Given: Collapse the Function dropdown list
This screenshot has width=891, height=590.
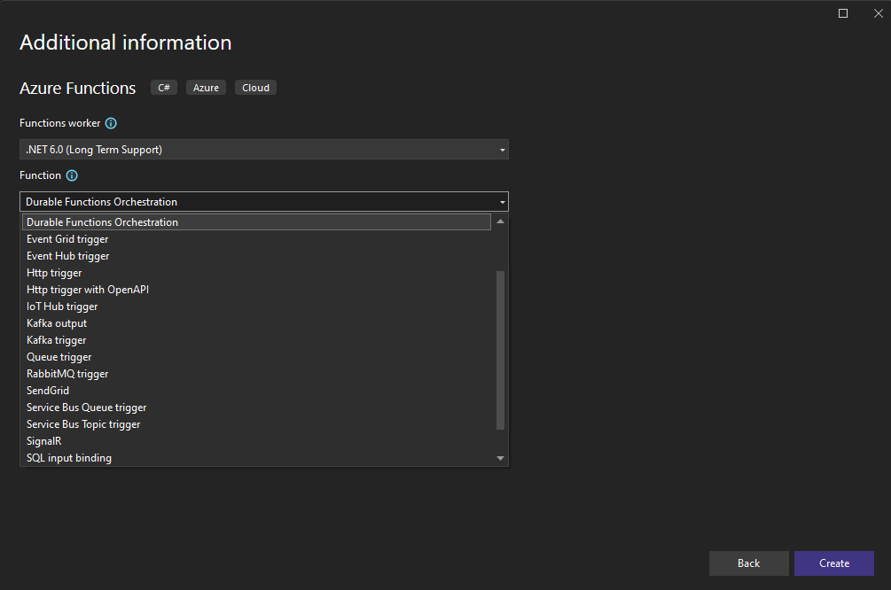Looking at the screenshot, I should 502,202.
